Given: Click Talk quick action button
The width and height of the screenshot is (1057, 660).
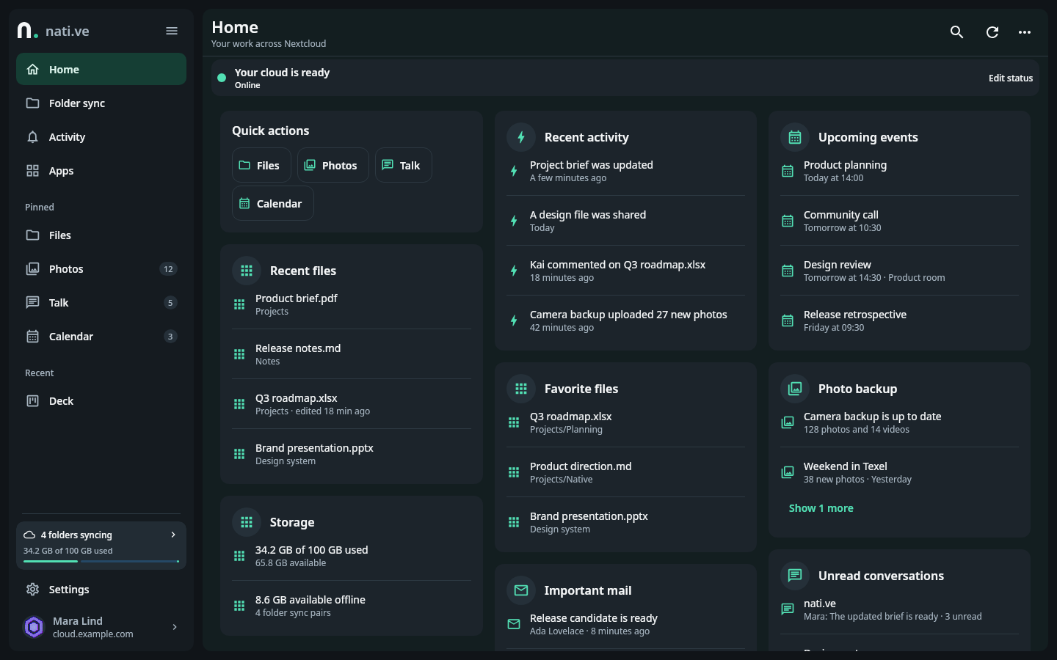Looking at the screenshot, I should tap(403, 165).
